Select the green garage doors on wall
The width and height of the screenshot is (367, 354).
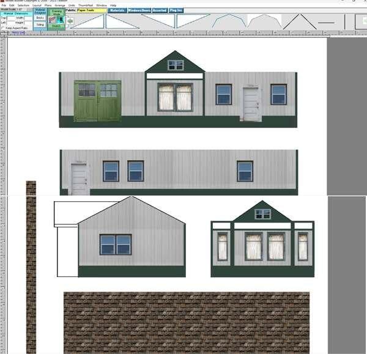97,100
